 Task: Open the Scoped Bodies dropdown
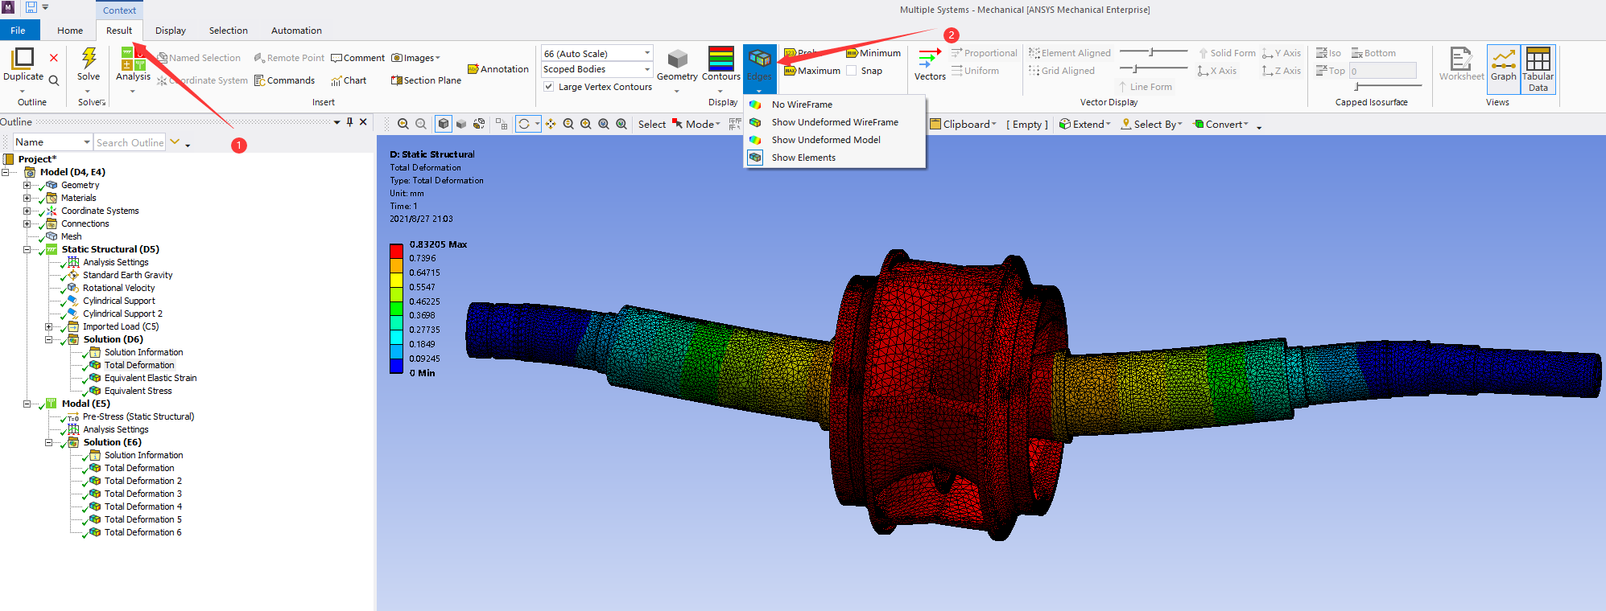[597, 69]
